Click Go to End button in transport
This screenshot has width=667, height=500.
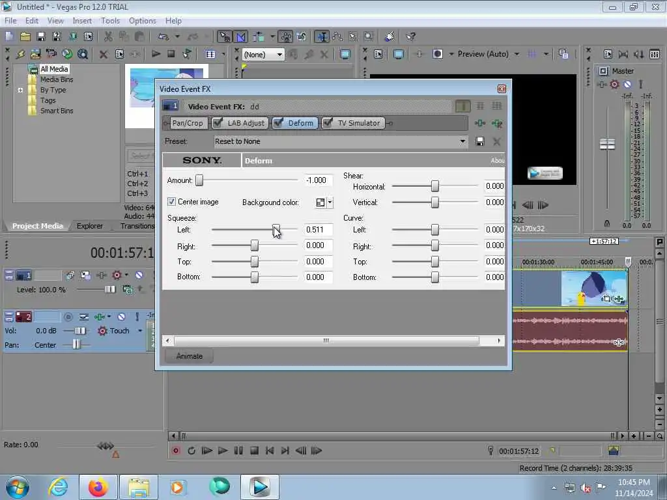coord(285,451)
